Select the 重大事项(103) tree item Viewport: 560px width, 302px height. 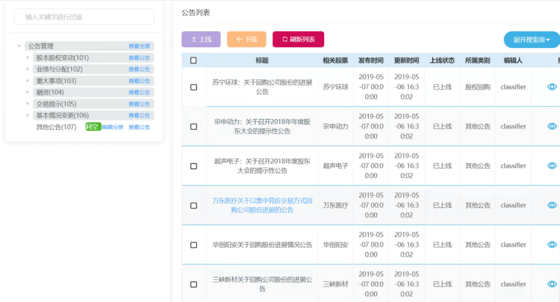coord(56,81)
